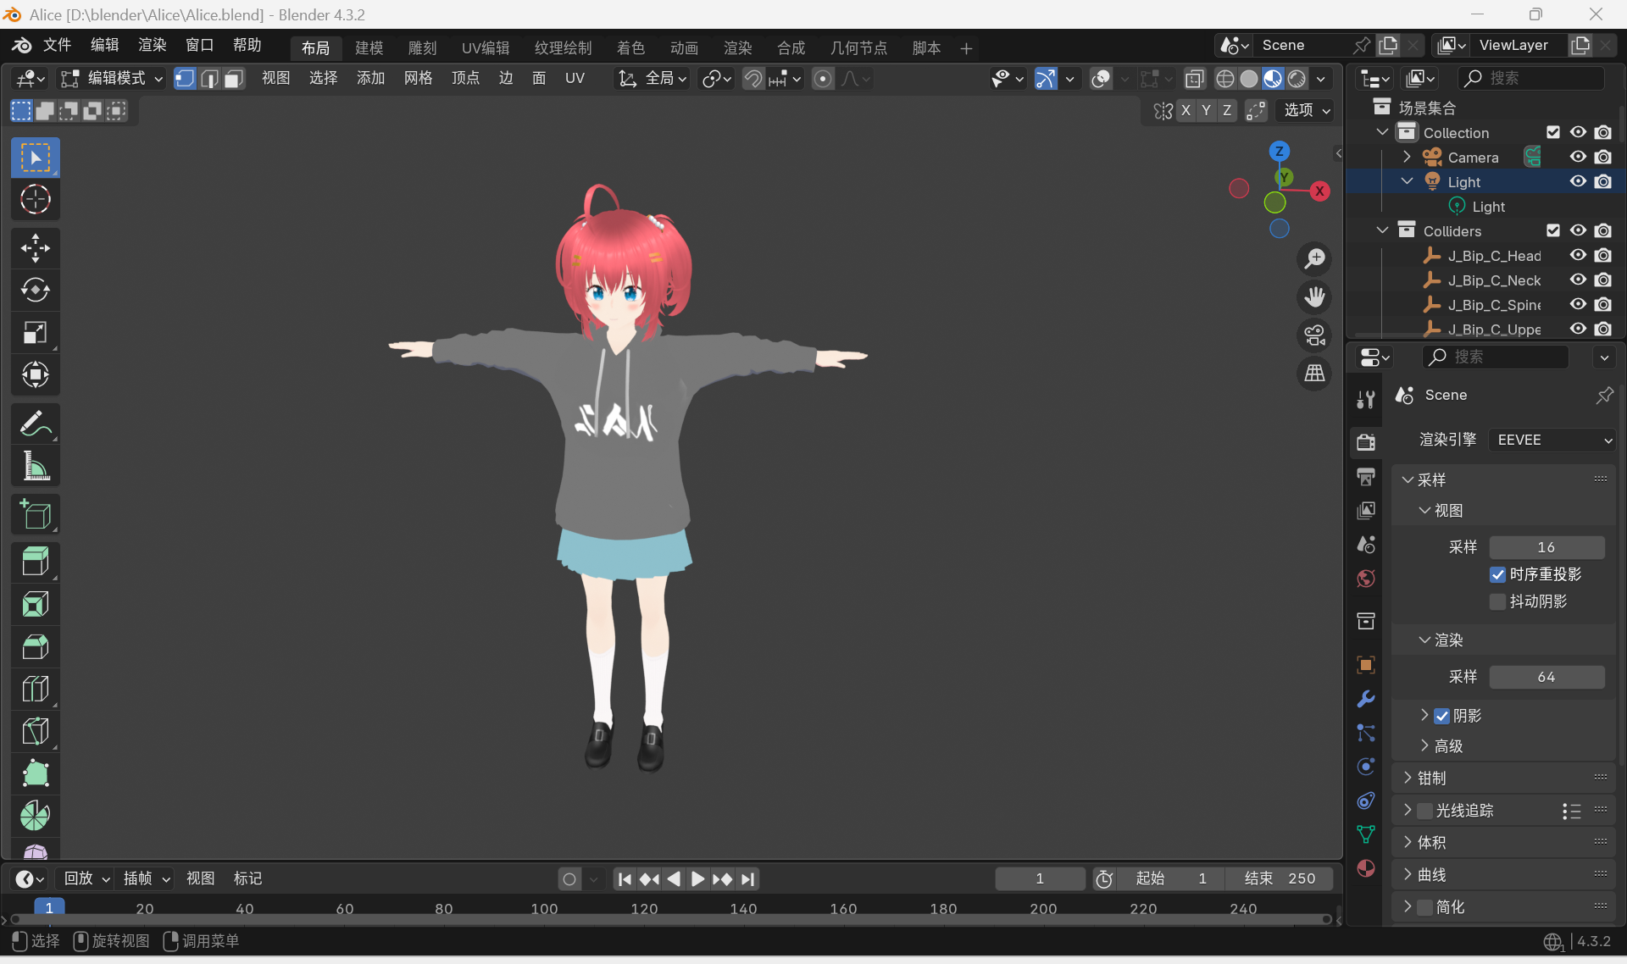The width and height of the screenshot is (1627, 964).
Task: Click the 选项 button in viewport
Action: pyautogui.click(x=1307, y=110)
